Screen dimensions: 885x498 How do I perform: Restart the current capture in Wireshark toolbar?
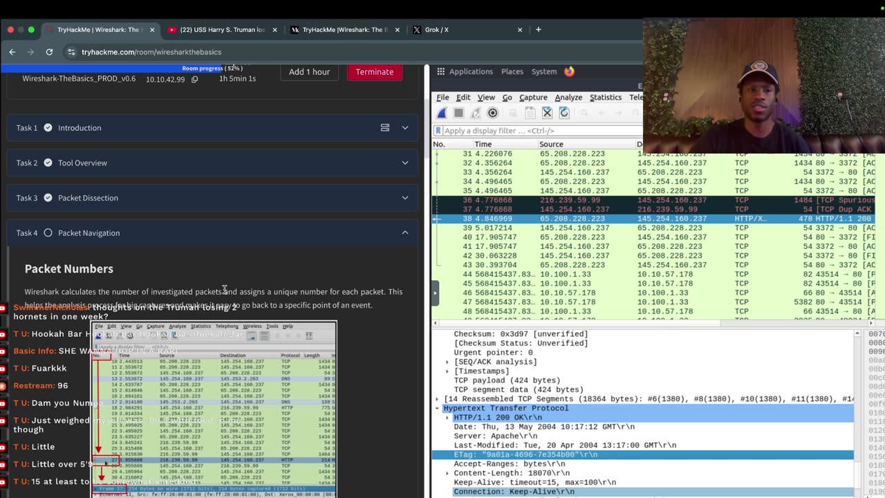[x=476, y=113]
